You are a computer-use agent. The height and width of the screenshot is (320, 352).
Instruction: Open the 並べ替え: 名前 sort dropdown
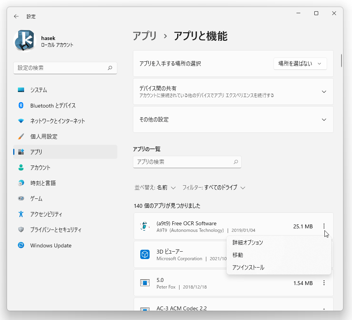(155, 187)
